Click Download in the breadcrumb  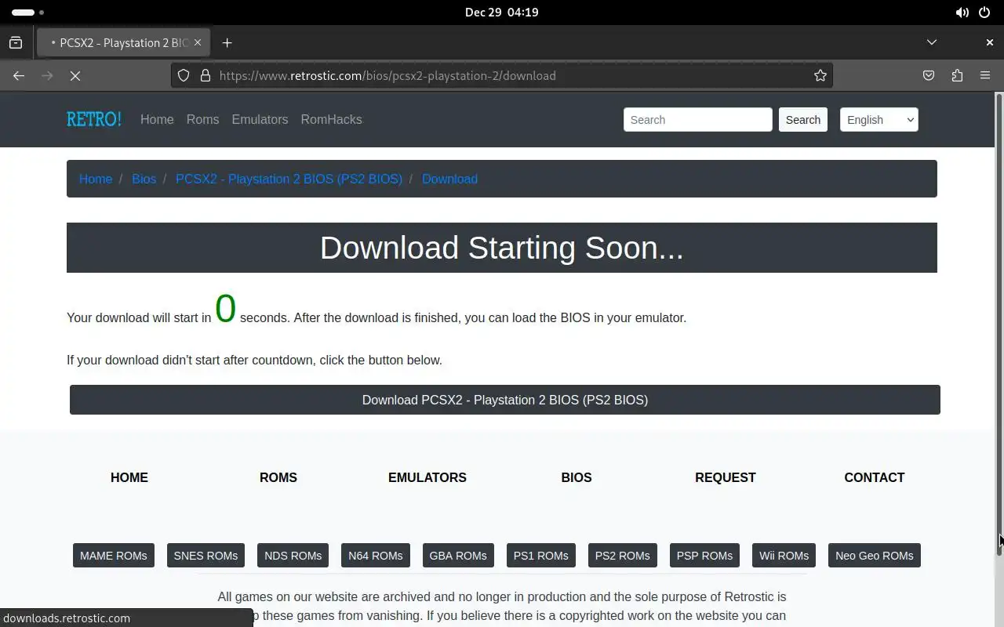tap(449, 179)
